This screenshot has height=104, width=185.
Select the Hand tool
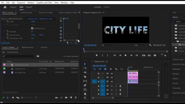[85, 94]
